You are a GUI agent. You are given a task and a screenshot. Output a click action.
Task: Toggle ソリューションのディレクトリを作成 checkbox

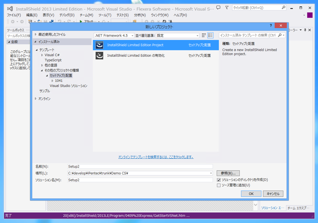219,180
